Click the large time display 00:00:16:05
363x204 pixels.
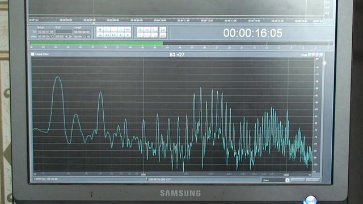click(x=253, y=33)
